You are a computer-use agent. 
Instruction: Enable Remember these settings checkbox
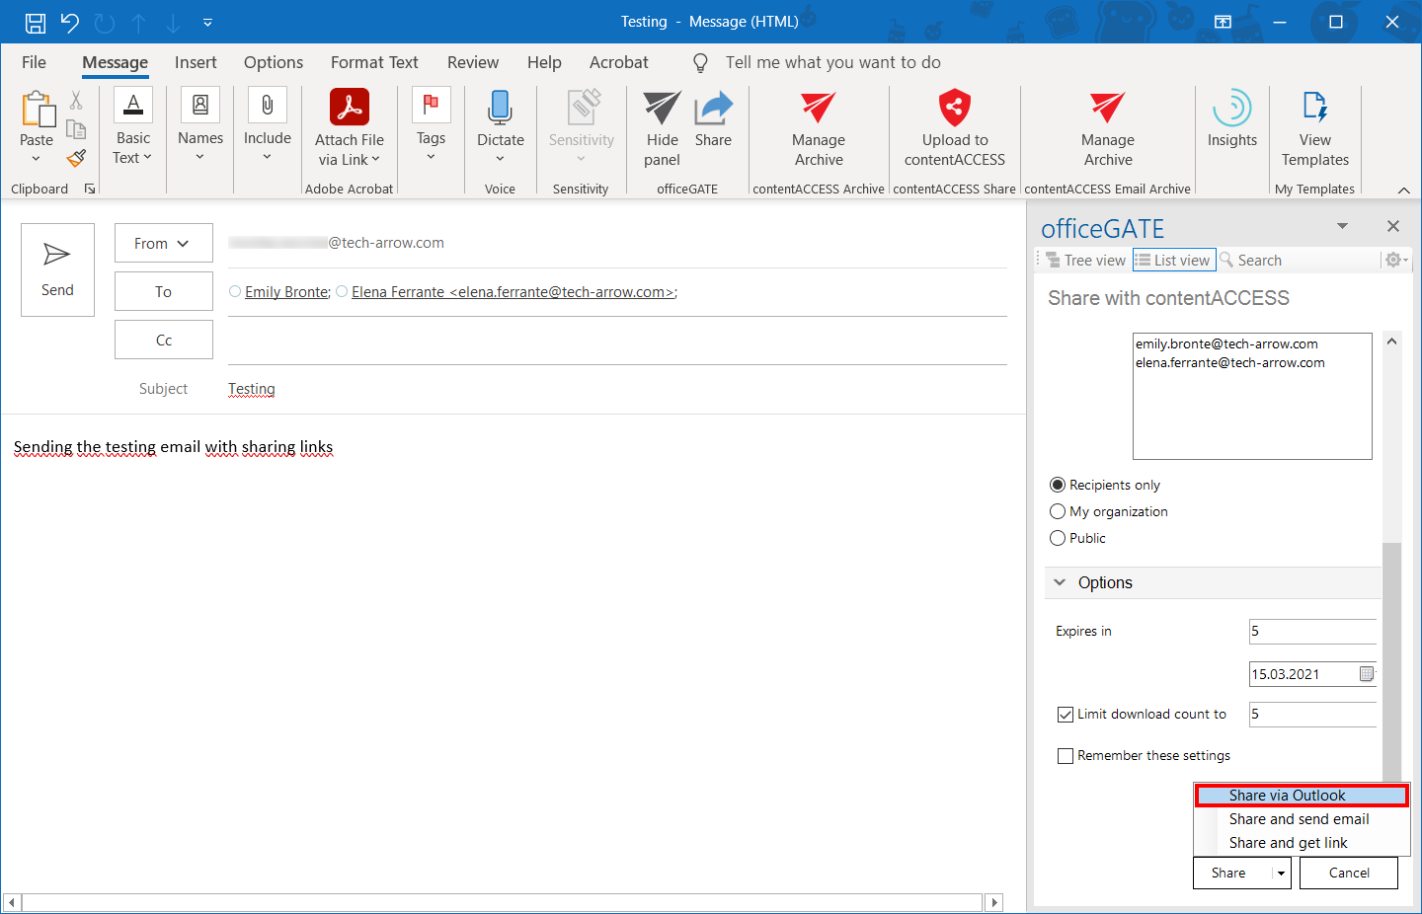[1066, 756]
